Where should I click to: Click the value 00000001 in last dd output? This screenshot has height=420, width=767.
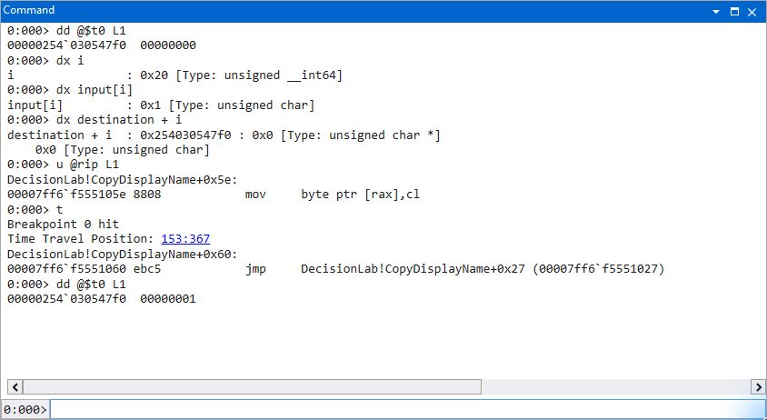point(168,298)
